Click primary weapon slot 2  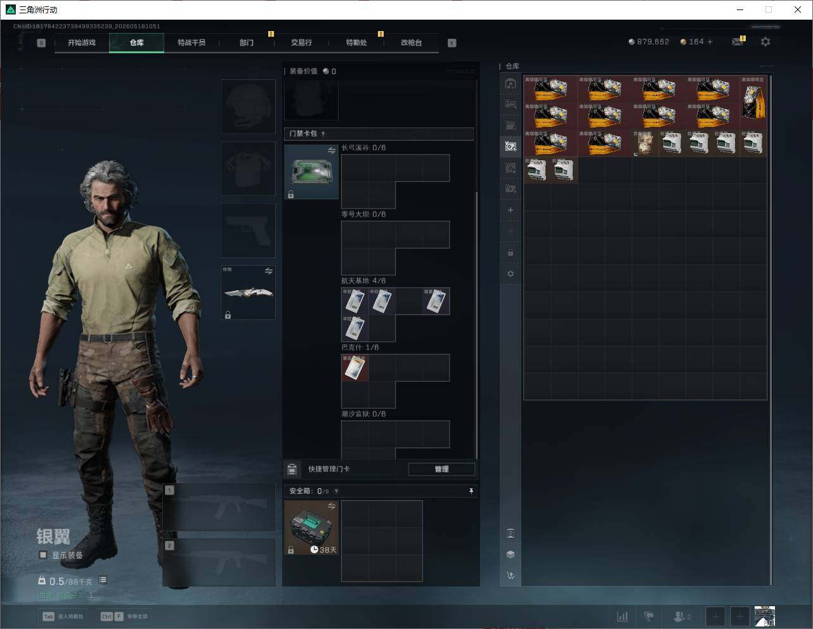[x=219, y=563]
